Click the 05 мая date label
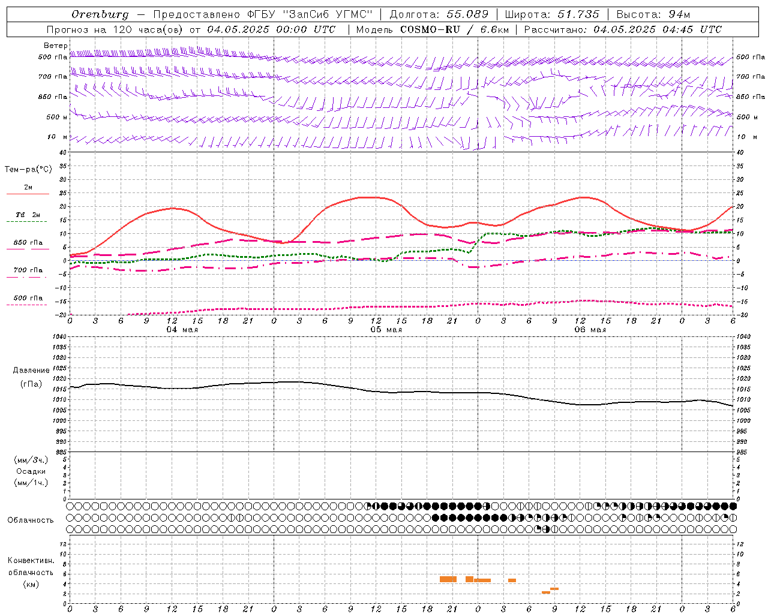Viewport: 768px width, 614px height. tap(386, 330)
